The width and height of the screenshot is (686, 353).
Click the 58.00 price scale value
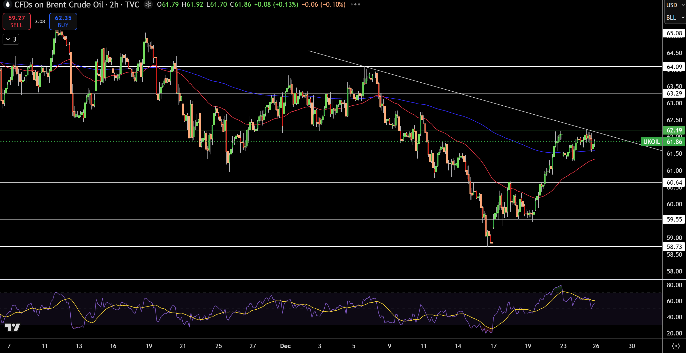coord(674,271)
